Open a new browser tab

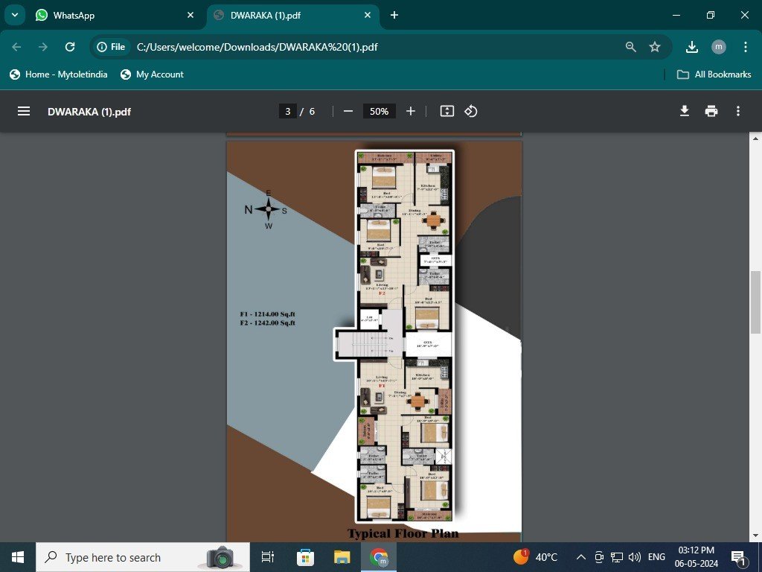tap(394, 15)
